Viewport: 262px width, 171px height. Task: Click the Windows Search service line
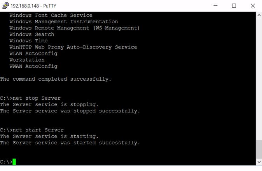[x=31, y=35]
